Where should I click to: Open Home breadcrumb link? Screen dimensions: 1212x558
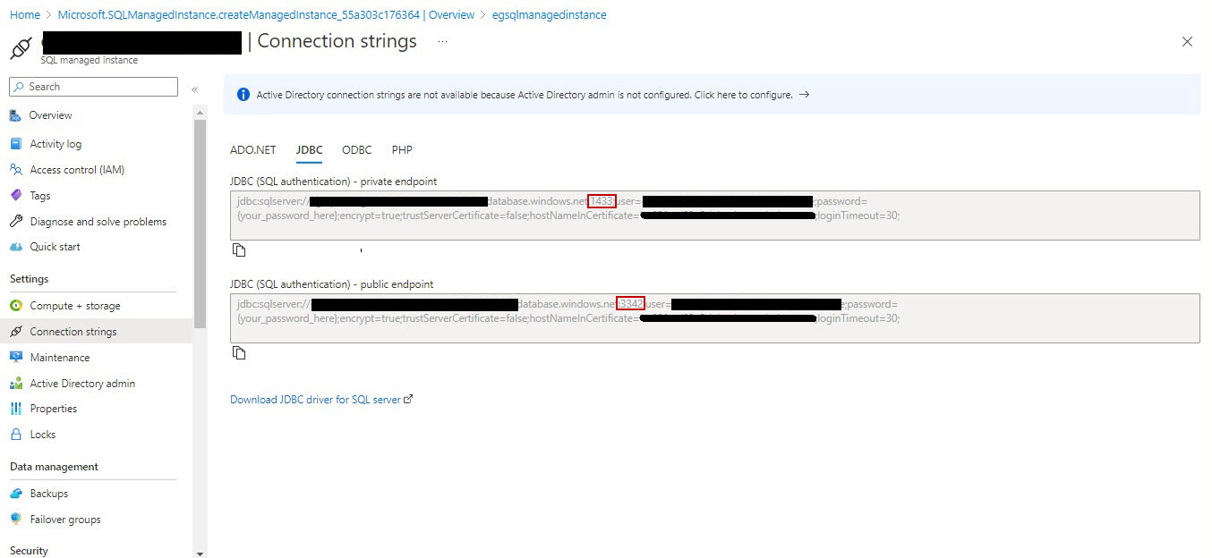pos(25,15)
